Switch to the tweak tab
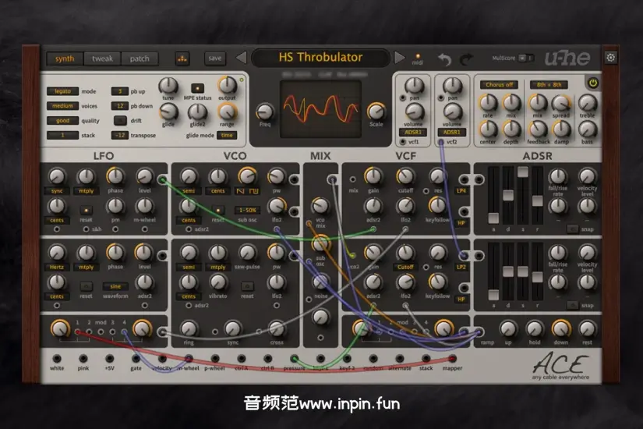The width and height of the screenshot is (643, 429). [102, 58]
